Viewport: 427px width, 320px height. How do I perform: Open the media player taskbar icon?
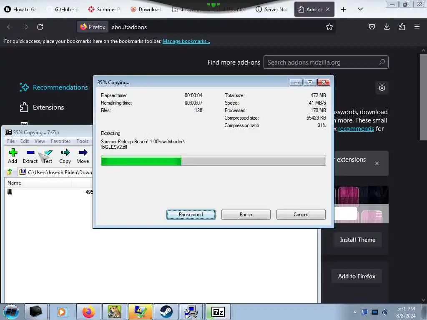pos(62,312)
